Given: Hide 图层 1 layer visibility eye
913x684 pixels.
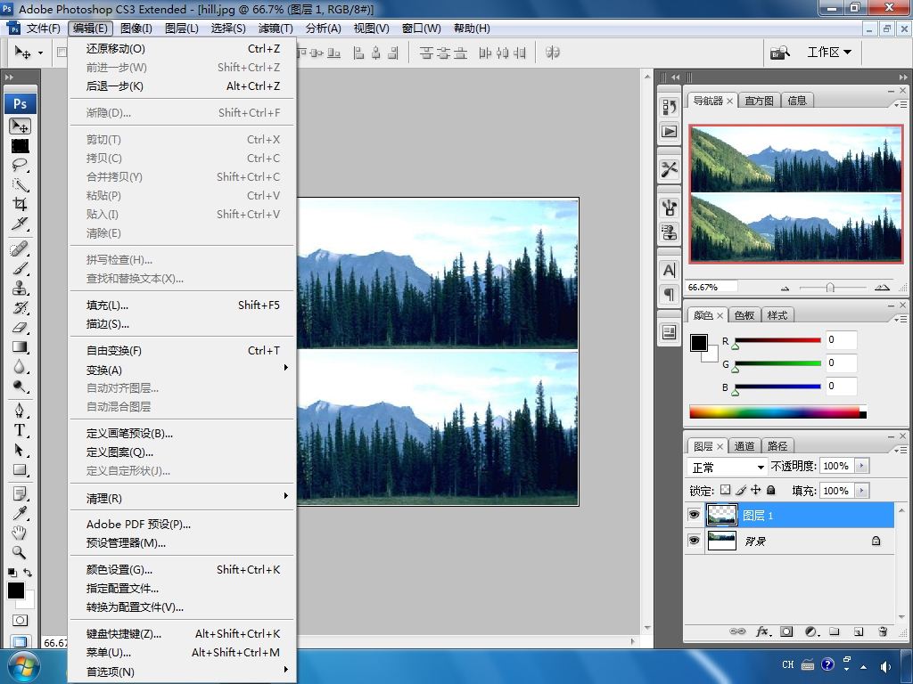Looking at the screenshot, I should click(x=694, y=516).
